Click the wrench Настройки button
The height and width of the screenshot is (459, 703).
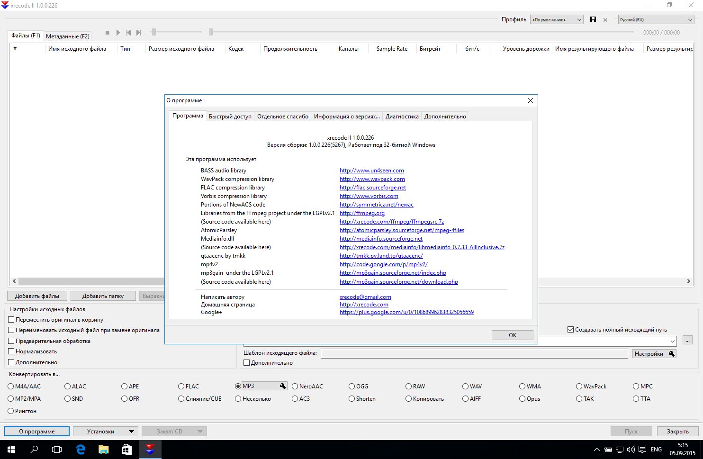coord(654,354)
